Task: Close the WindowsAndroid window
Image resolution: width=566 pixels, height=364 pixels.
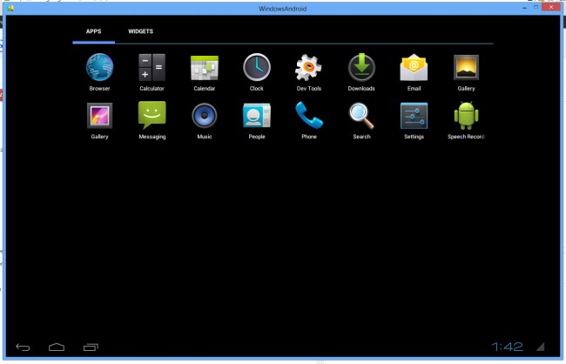Action: pos(551,7)
